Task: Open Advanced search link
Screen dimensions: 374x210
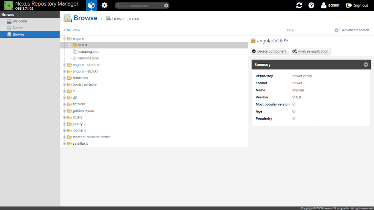Action: pos(357,30)
